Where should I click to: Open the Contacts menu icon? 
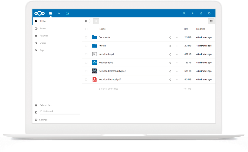click(x=201, y=13)
